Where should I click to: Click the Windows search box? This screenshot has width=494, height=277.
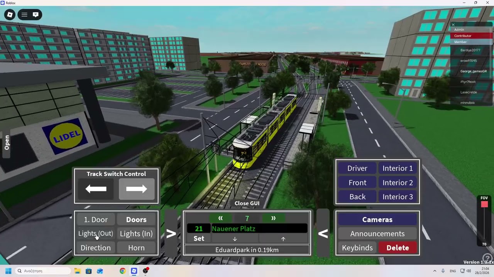pos(42,271)
